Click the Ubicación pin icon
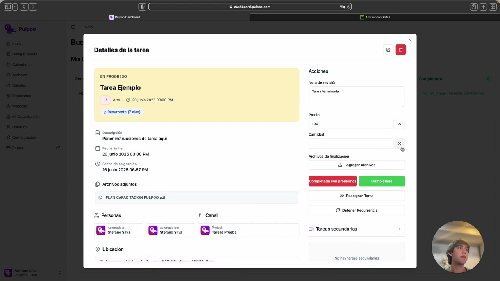 tap(97, 249)
